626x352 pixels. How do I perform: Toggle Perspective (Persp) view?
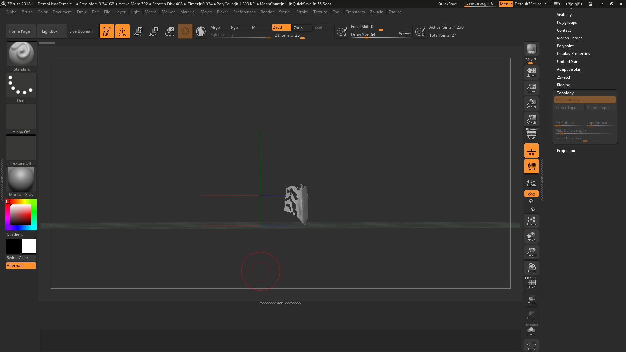[x=531, y=134]
